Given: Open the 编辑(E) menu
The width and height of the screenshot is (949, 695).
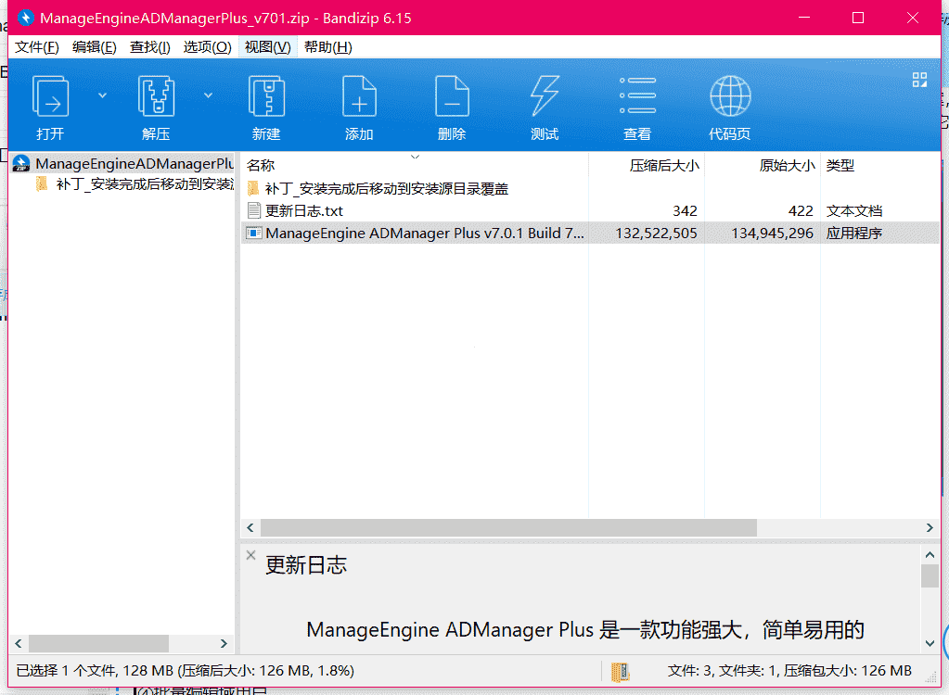Looking at the screenshot, I should 95,47.
